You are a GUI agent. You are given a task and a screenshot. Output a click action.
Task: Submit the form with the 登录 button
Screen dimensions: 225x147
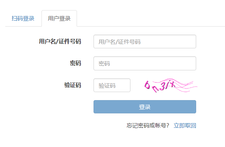point(145,107)
